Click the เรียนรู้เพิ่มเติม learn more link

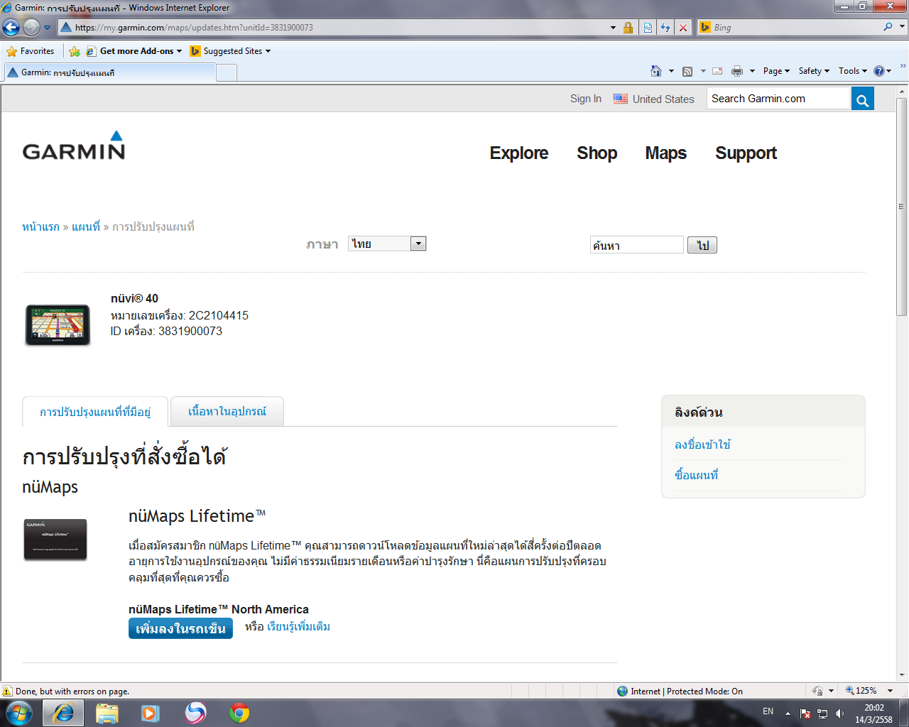(299, 627)
